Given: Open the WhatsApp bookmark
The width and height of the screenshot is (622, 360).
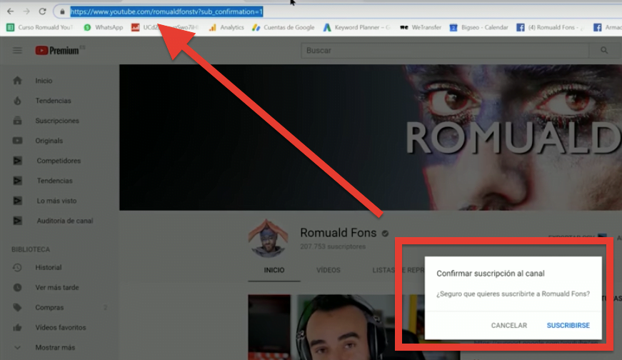Looking at the screenshot, I should point(103,27).
